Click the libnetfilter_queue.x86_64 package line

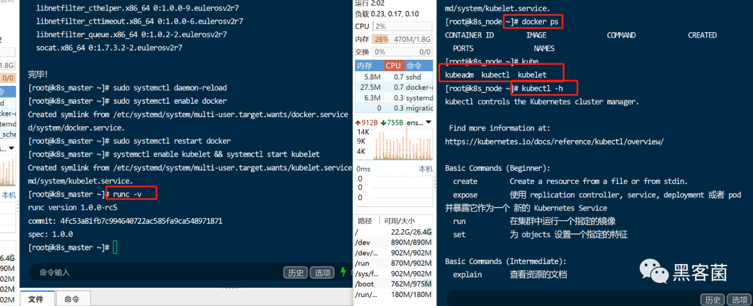point(132,35)
